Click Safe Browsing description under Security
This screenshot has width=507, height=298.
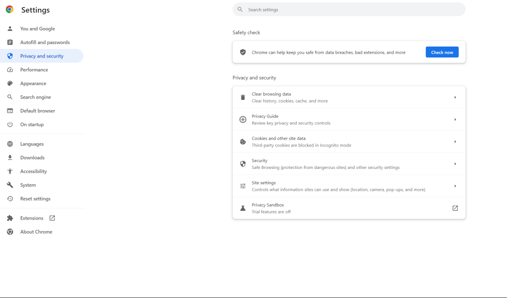coord(326,168)
